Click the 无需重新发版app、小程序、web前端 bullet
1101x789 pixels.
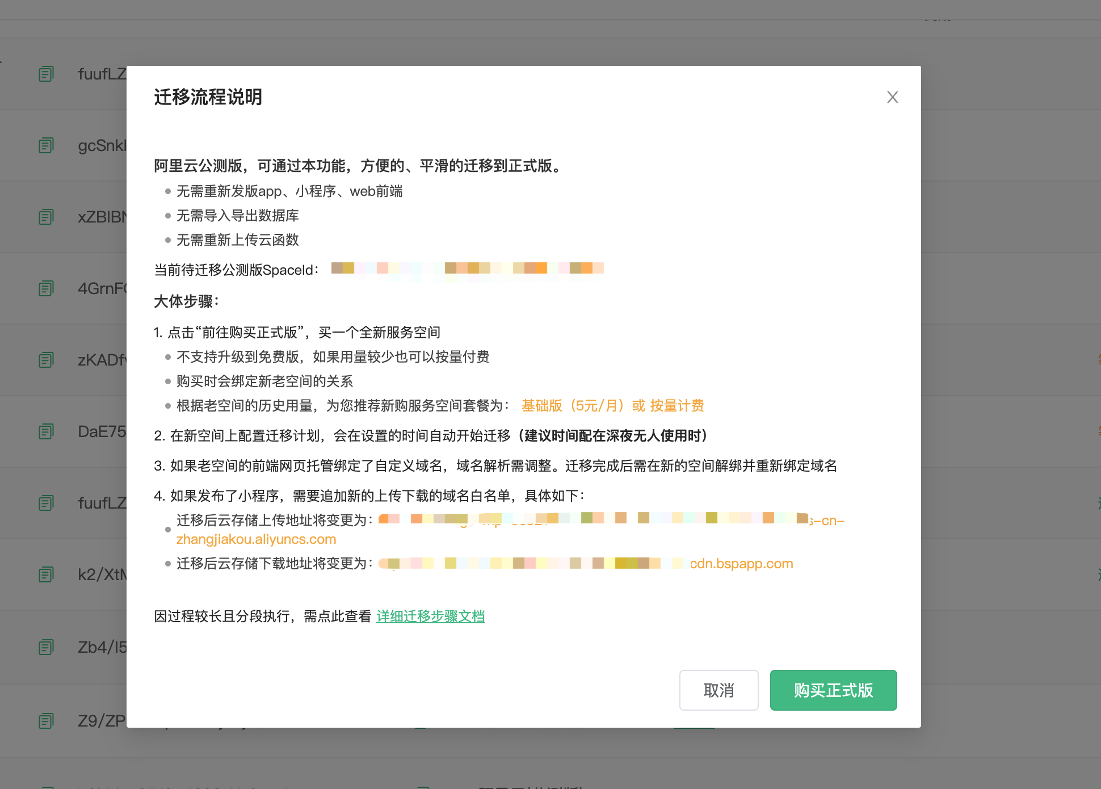click(x=289, y=191)
